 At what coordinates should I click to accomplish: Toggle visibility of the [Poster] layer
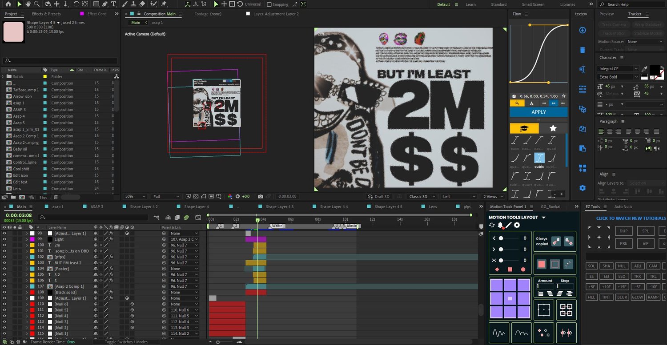(x=4, y=269)
